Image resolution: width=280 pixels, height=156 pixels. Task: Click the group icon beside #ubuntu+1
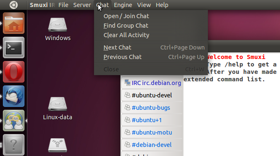click(127, 120)
